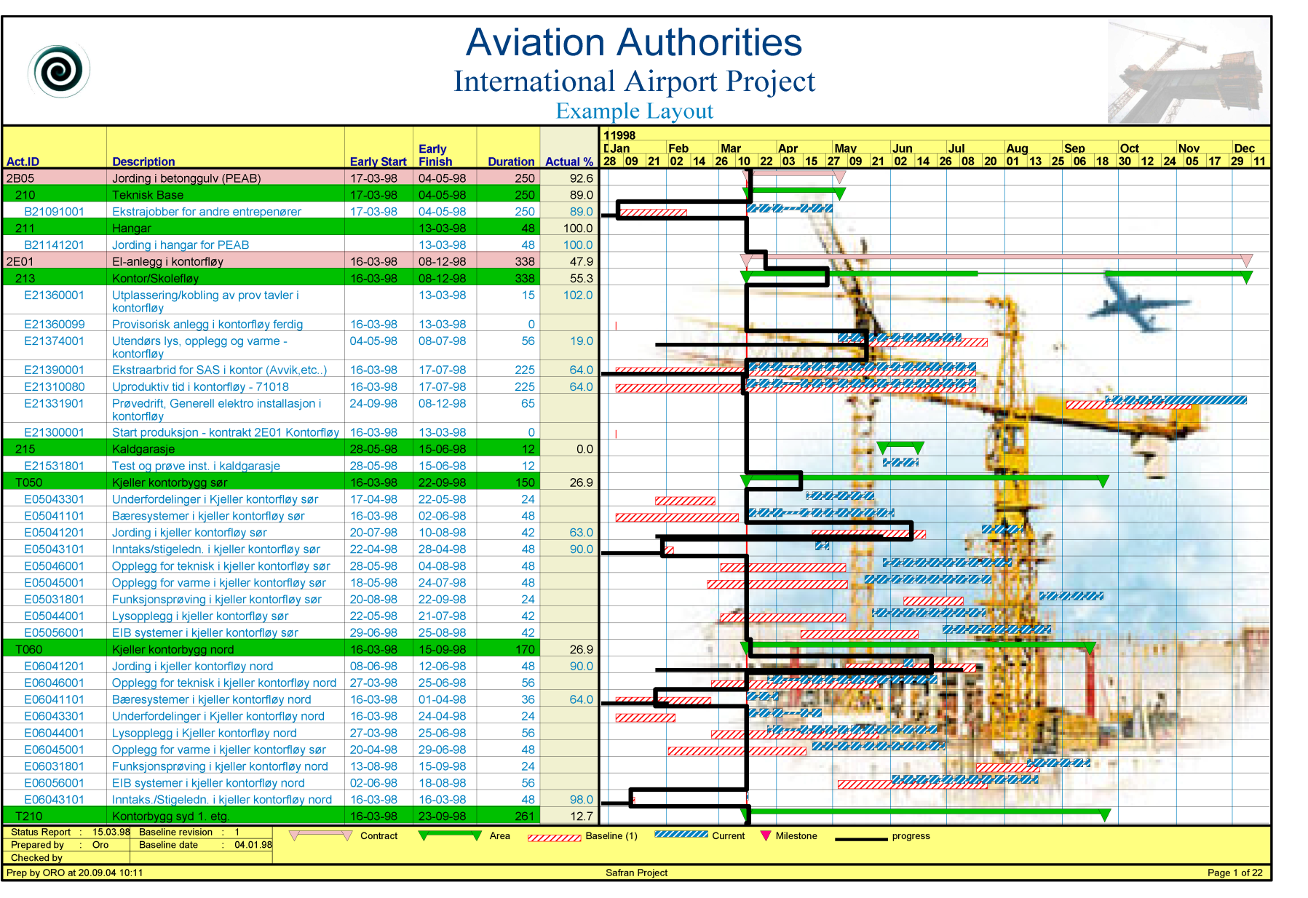Click the Duration column header
The width and height of the screenshot is (1308, 898).
(x=511, y=162)
